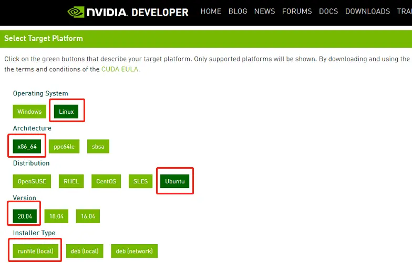Choose deb (local) installer type
Screen dimensions: 412x263
[x=85, y=251]
